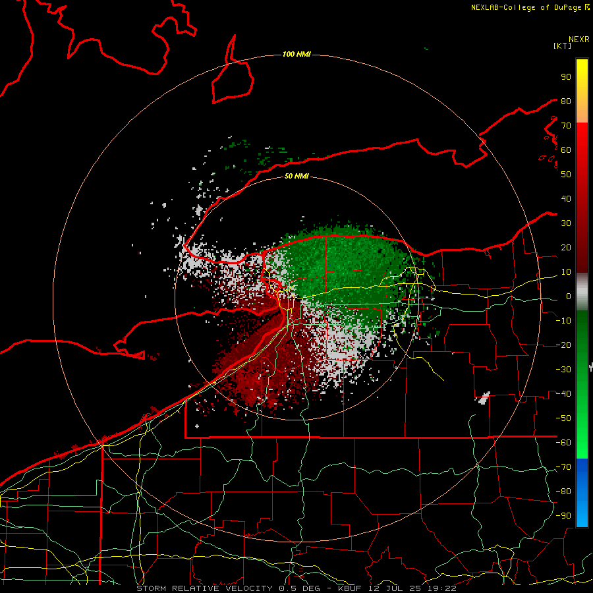Click the -90 value on the velocity legend

click(x=563, y=516)
